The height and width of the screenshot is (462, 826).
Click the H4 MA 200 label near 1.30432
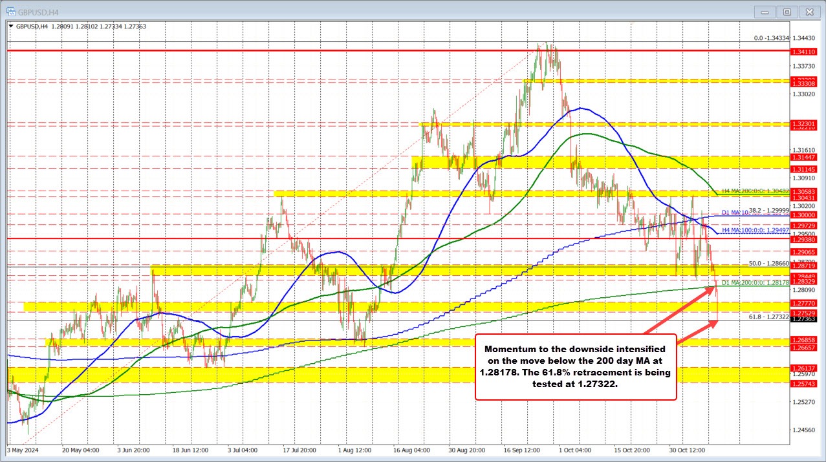click(757, 192)
